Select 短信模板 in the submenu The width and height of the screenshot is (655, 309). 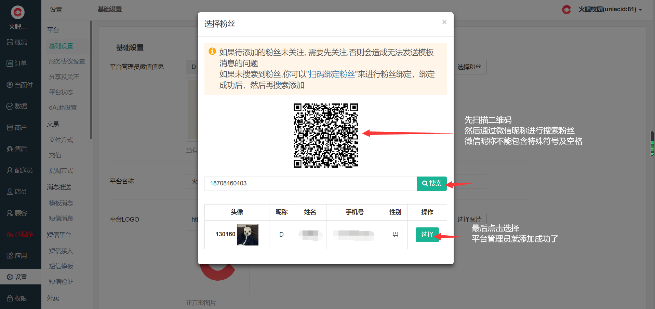pyautogui.click(x=61, y=266)
